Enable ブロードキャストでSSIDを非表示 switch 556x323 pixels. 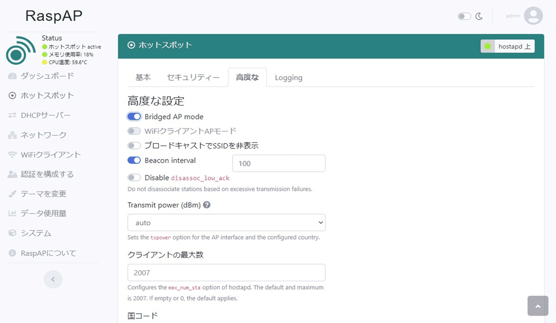134,146
